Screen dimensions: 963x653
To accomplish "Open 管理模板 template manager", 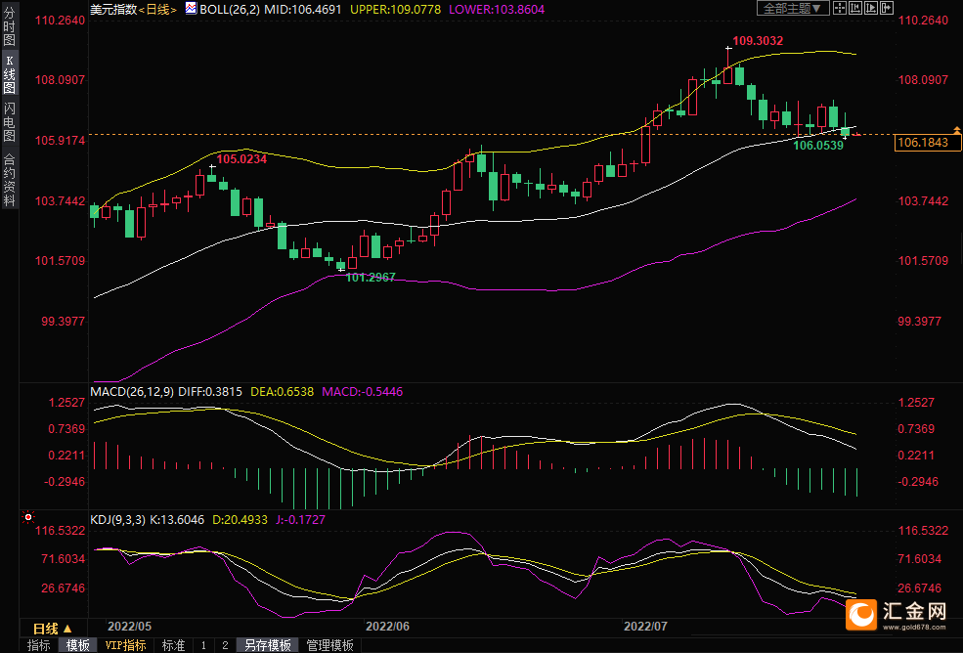I will click(329, 645).
